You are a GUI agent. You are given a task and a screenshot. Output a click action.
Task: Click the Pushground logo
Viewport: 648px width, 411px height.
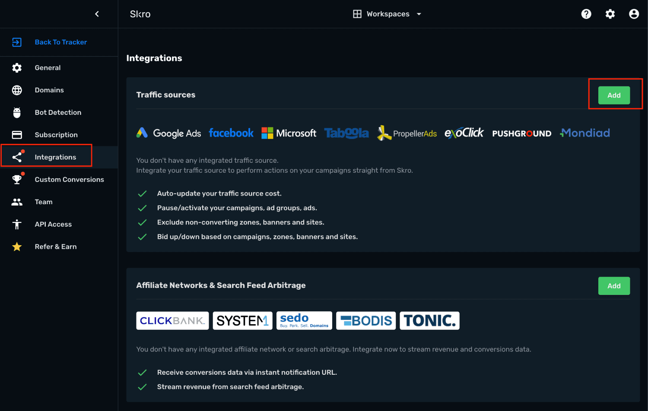[521, 133]
